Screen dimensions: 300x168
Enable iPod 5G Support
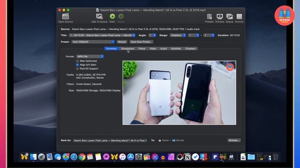tap(77, 69)
